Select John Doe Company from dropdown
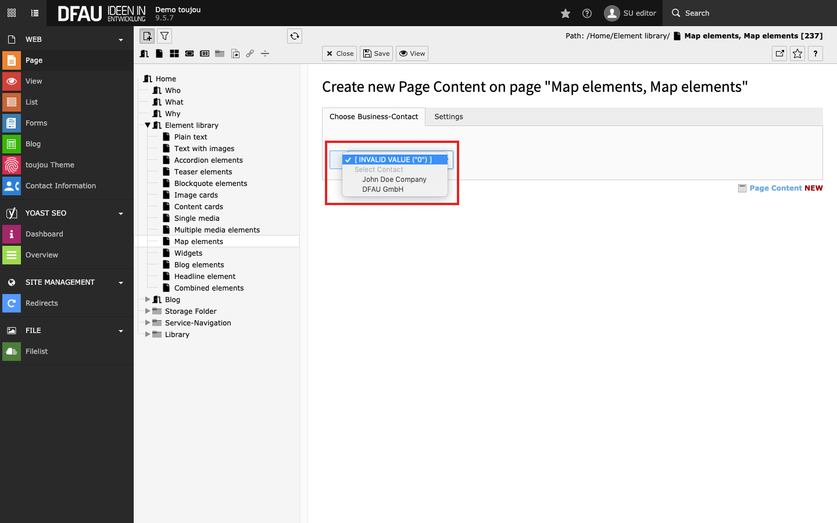The image size is (837, 523). click(x=394, y=180)
